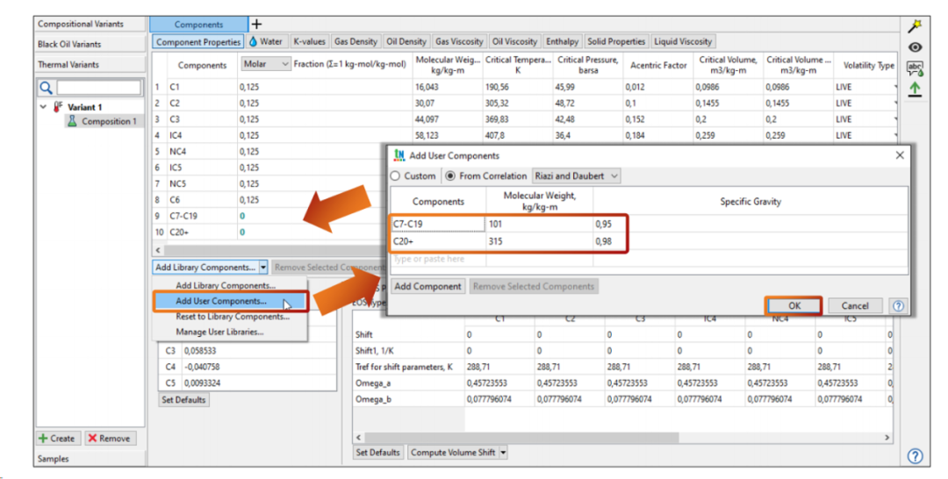Click the abc label icon in right sidebar
This screenshot has width=948, height=479.
[915, 68]
